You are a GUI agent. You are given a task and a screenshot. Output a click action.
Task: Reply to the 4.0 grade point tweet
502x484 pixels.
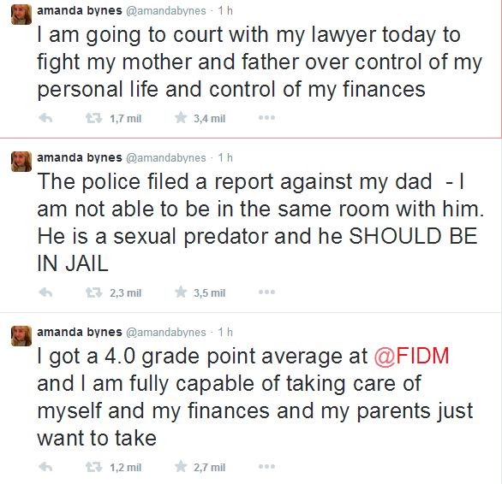click(45, 467)
